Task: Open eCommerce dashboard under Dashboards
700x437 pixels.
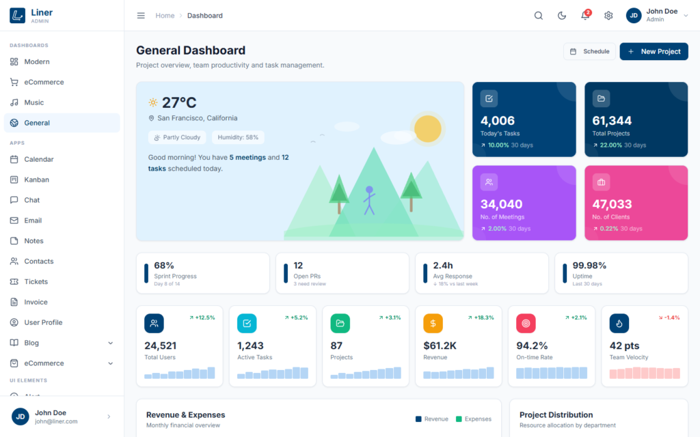Action: pyautogui.click(x=62, y=82)
